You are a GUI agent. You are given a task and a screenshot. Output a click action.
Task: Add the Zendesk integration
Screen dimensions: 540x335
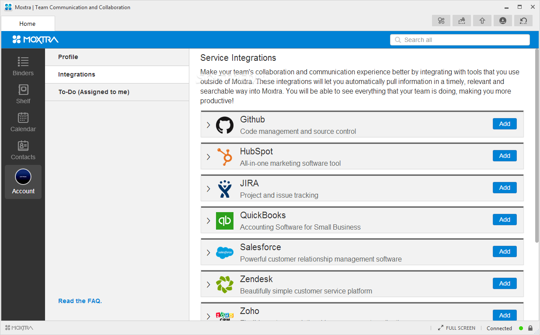505,283
